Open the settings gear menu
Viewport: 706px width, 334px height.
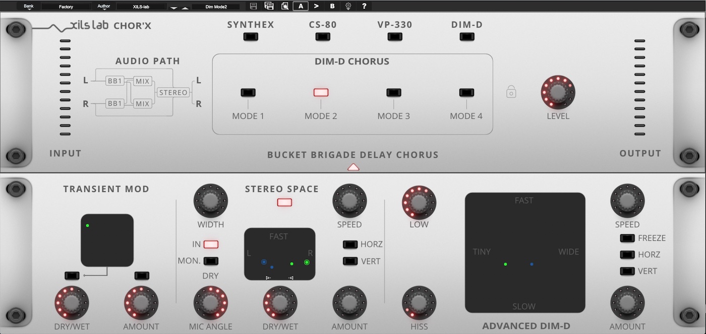(348, 6)
